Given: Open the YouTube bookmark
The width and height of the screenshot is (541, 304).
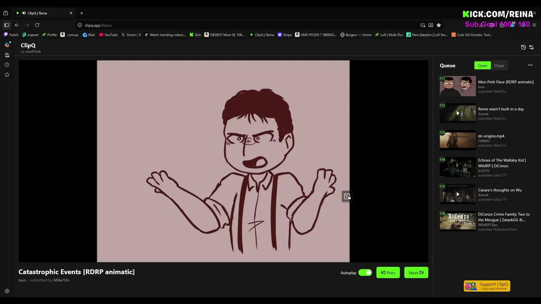Looking at the screenshot, I should click(x=108, y=35).
